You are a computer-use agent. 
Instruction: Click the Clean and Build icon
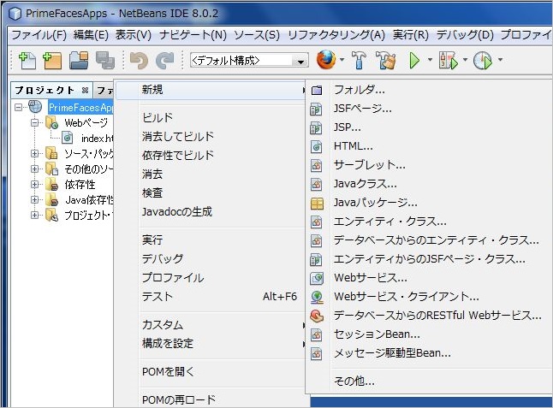(385, 60)
